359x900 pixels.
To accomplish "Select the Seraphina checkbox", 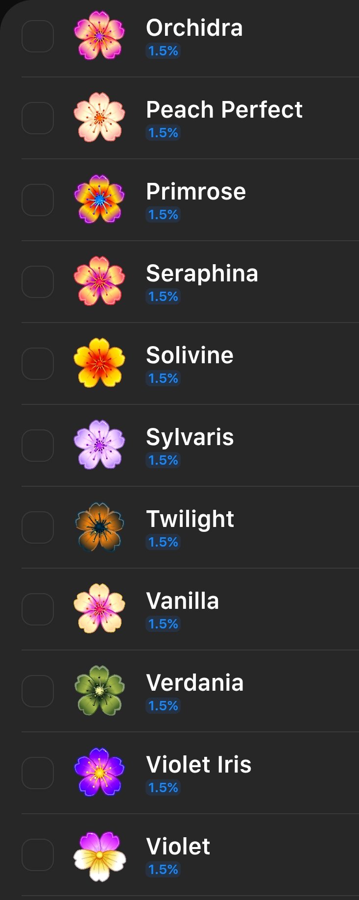I will [x=38, y=282].
